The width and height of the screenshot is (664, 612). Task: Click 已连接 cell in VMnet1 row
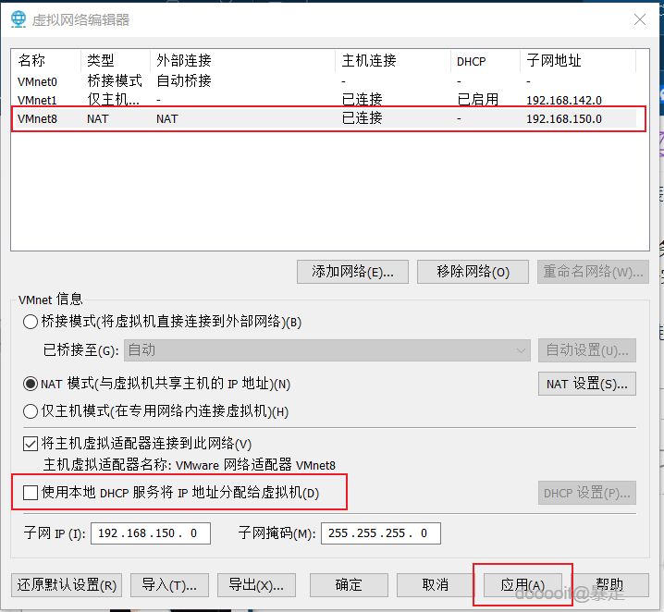click(363, 100)
